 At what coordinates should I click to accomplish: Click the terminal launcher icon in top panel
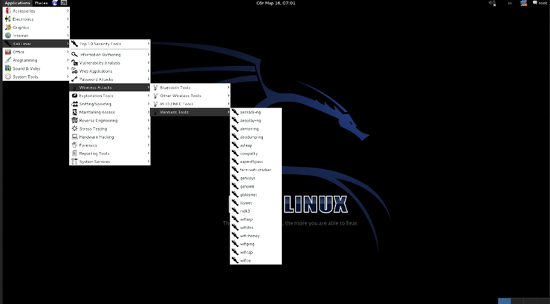coord(65,3)
